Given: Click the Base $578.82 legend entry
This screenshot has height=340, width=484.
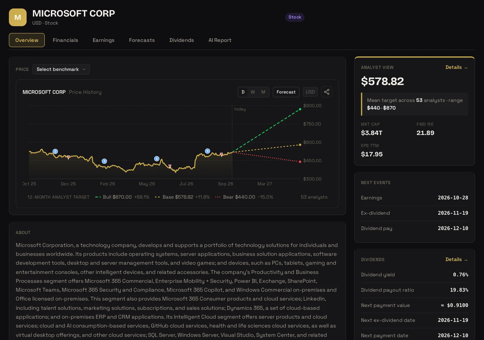Looking at the screenshot, I should [x=182, y=197].
